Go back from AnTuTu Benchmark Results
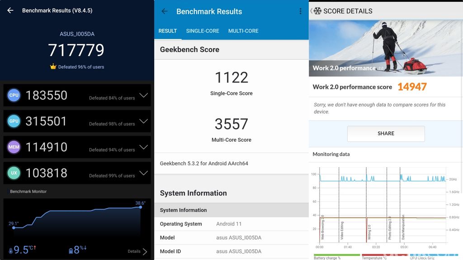Image resolution: width=463 pixels, height=260 pixels. pyautogui.click(x=10, y=10)
